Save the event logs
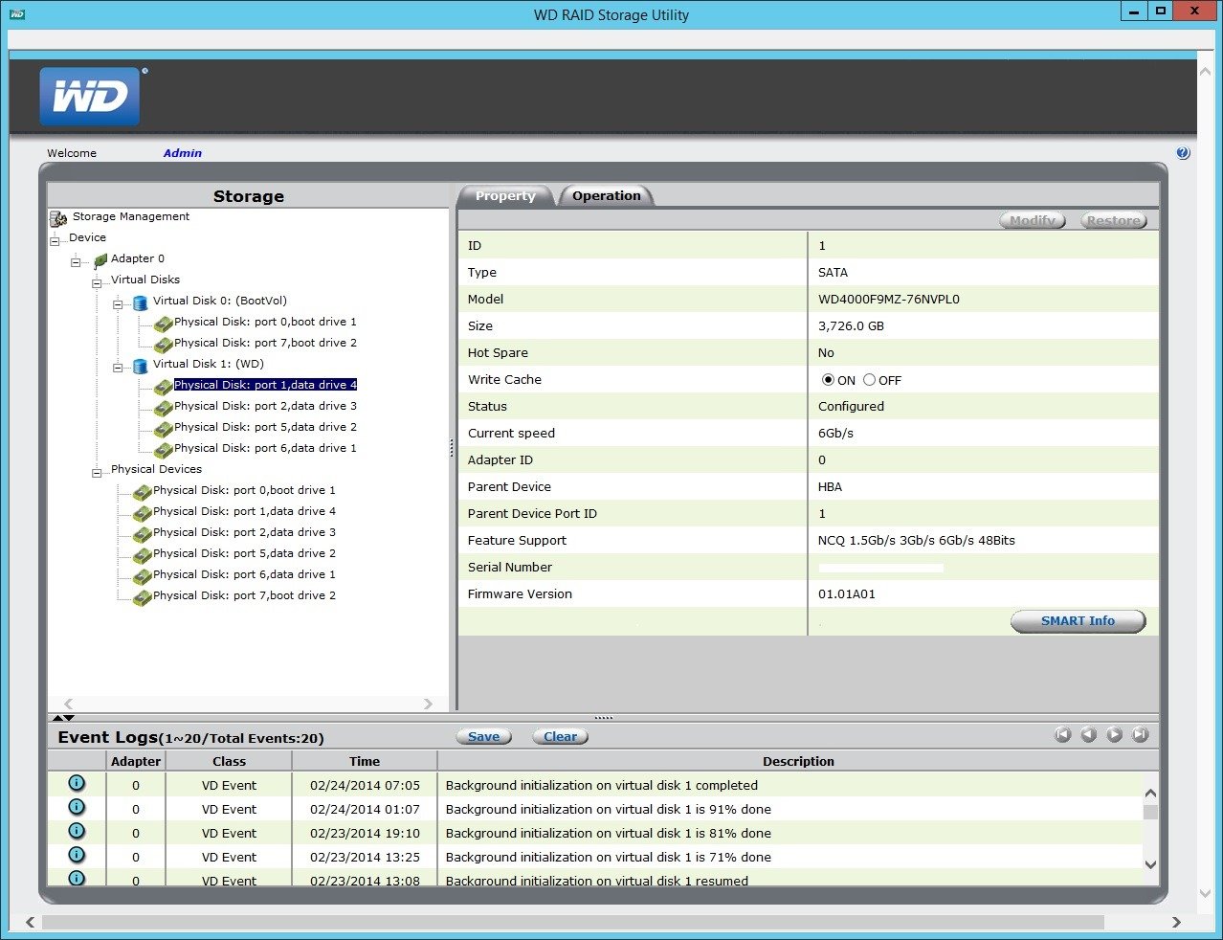This screenshot has width=1223, height=940. click(x=483, y=736)
